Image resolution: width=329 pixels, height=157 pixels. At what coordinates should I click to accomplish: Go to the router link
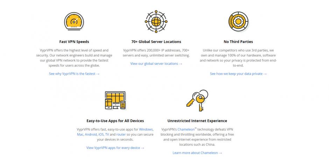(x=121, y=134)
